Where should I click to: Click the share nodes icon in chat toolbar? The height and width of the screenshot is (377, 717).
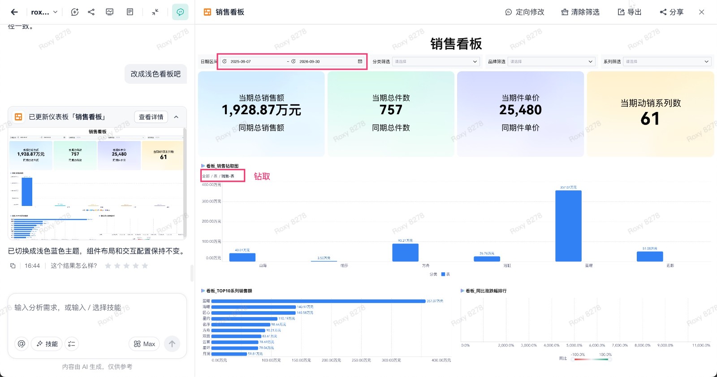[91, 12]
